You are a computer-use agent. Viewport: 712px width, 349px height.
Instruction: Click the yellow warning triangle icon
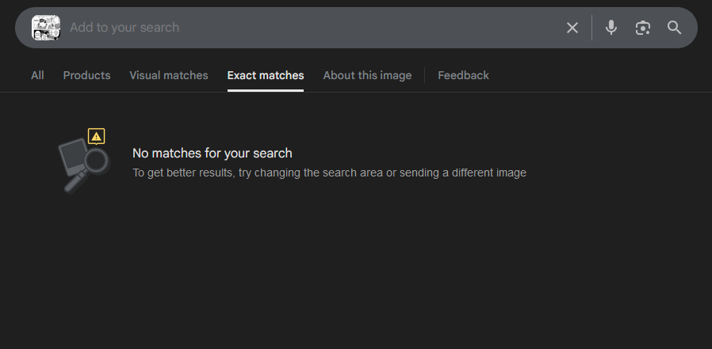[97, 136]
